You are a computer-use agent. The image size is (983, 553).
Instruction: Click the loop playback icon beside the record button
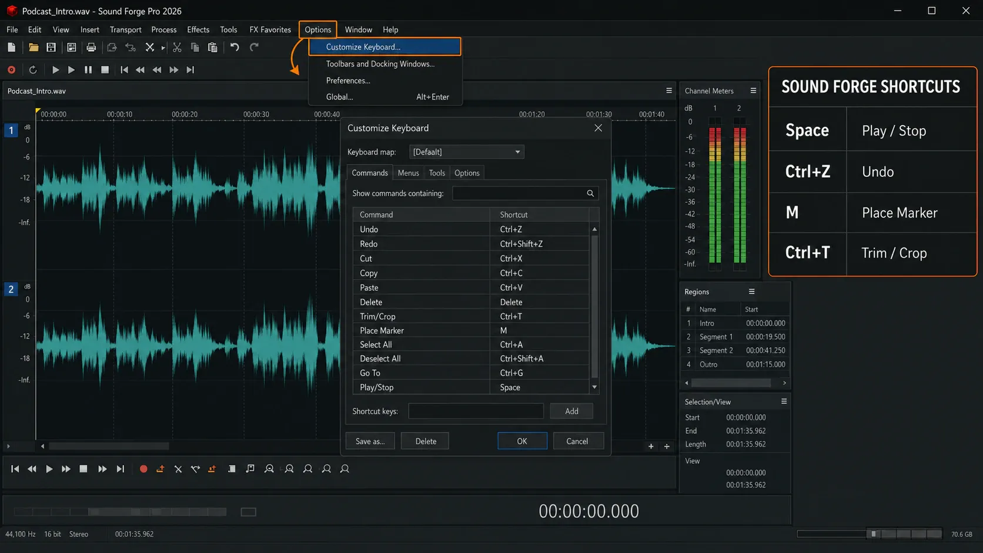(33, 70)
